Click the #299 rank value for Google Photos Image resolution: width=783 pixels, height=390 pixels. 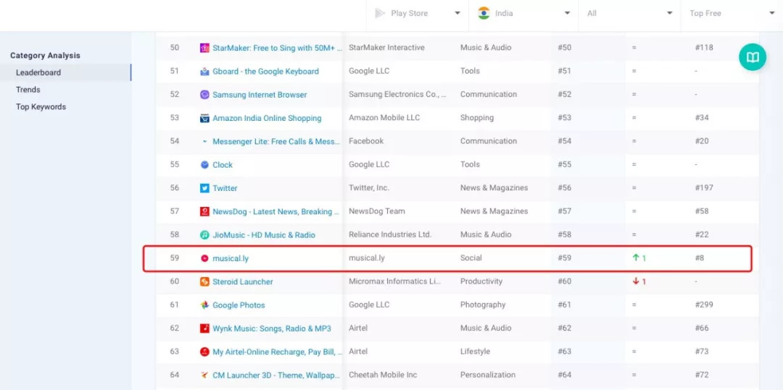pos(704,305)
